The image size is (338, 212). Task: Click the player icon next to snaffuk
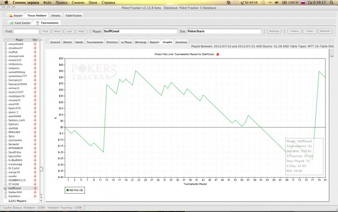tap(6, 52)
